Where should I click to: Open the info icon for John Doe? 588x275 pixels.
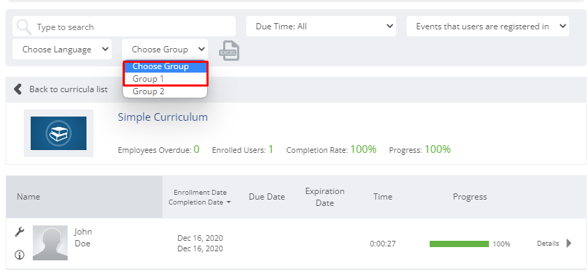coord(20,255)
